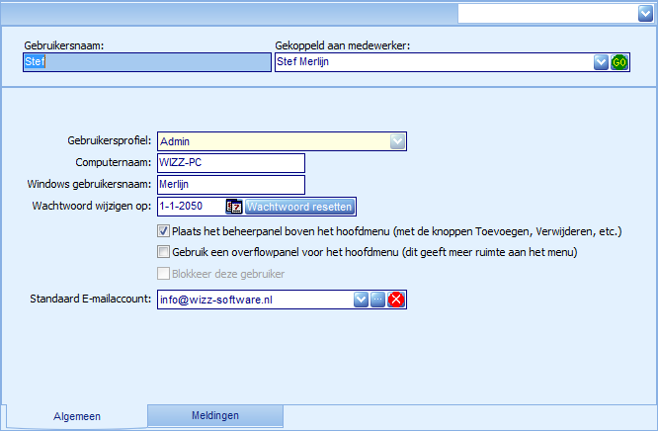Screen dimensions: 658x431
Task: Click the 'Blokkeer deze gebruiker' checkbox
Action: pyautogui.click(x=163, y=274)
